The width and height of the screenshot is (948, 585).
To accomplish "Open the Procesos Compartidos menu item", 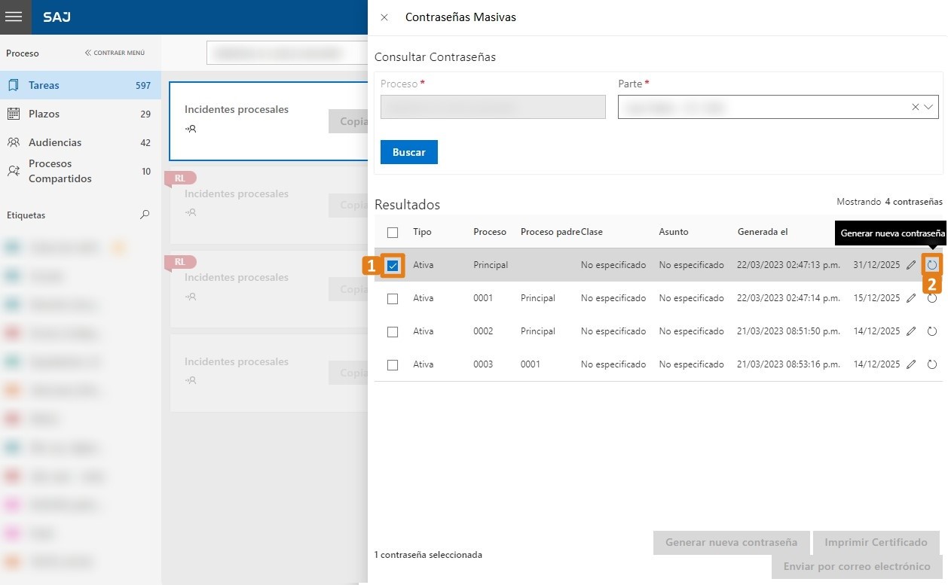I will click(x=81, y=171).
